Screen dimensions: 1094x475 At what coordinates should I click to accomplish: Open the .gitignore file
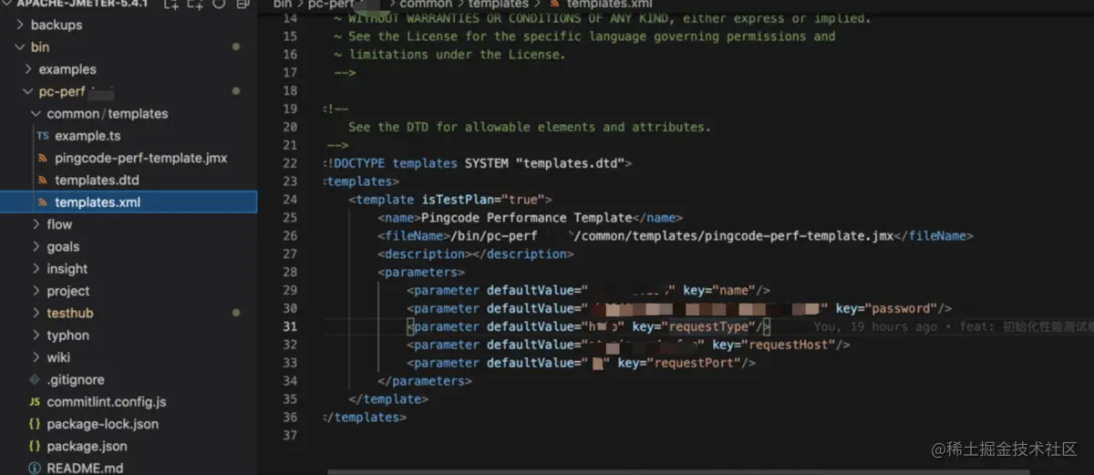[x=76, y=379]
